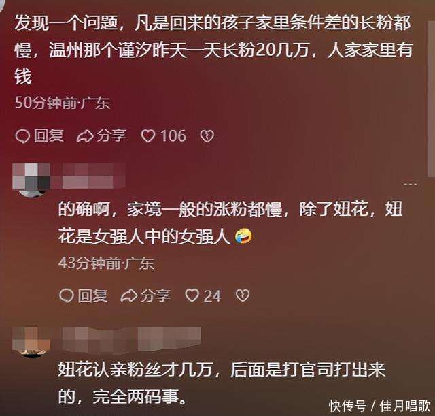Click 分享 text under second comment
435x416 pixels.
[156, 295]
